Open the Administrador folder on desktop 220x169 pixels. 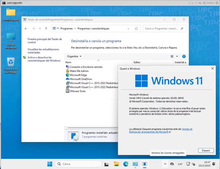[x=11, y=15]
